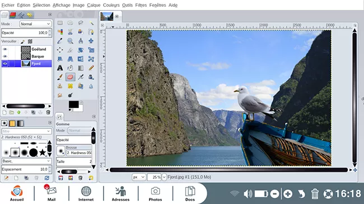
Task: Open the Photos application
Action: click(155, 193)
